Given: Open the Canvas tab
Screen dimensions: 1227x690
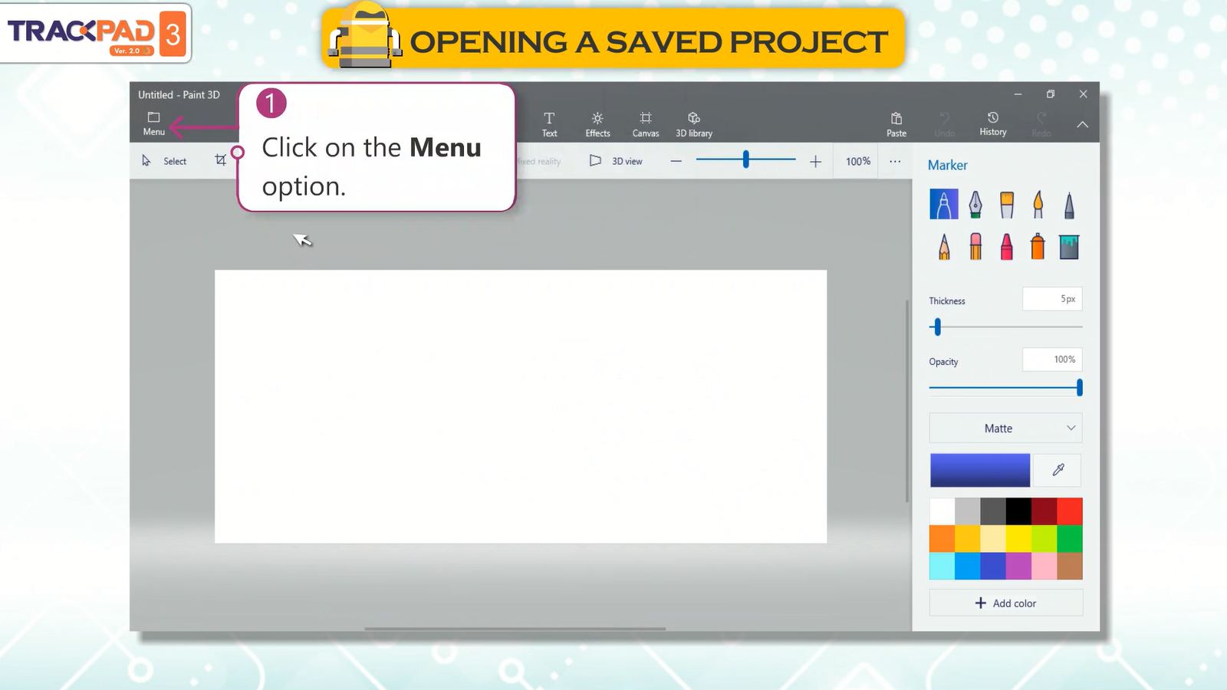Looking at the screenshot, I should point(646,123).
